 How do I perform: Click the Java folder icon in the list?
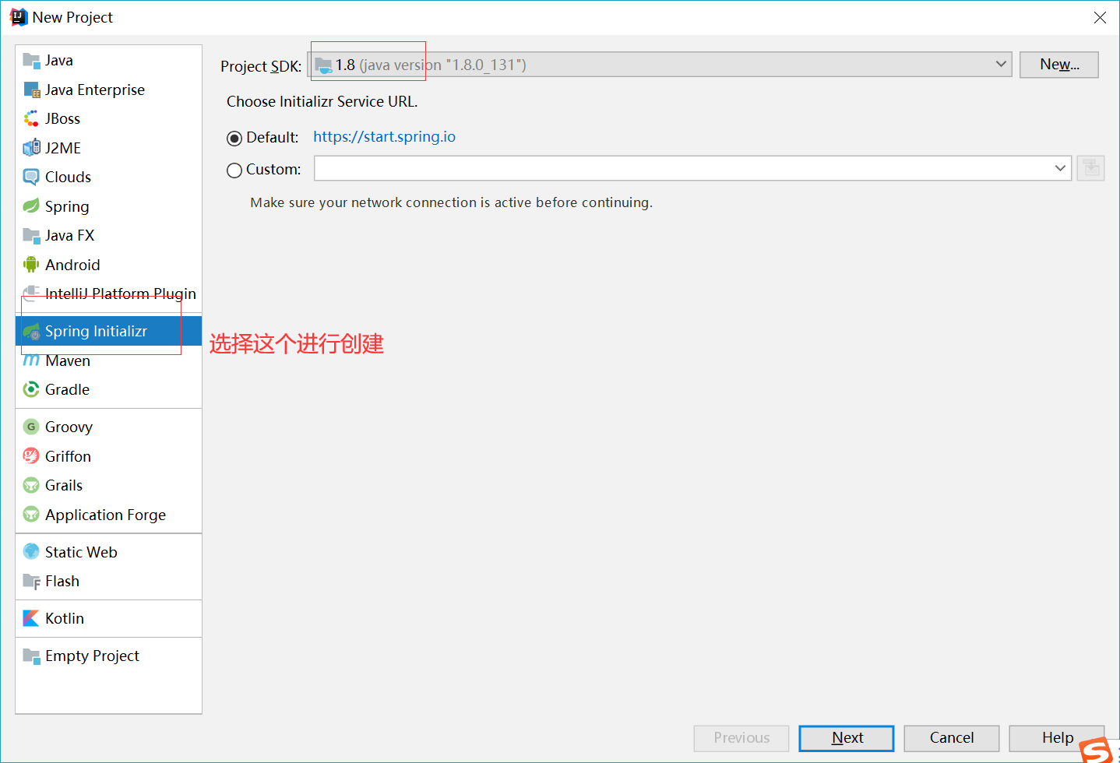(31, 60)
